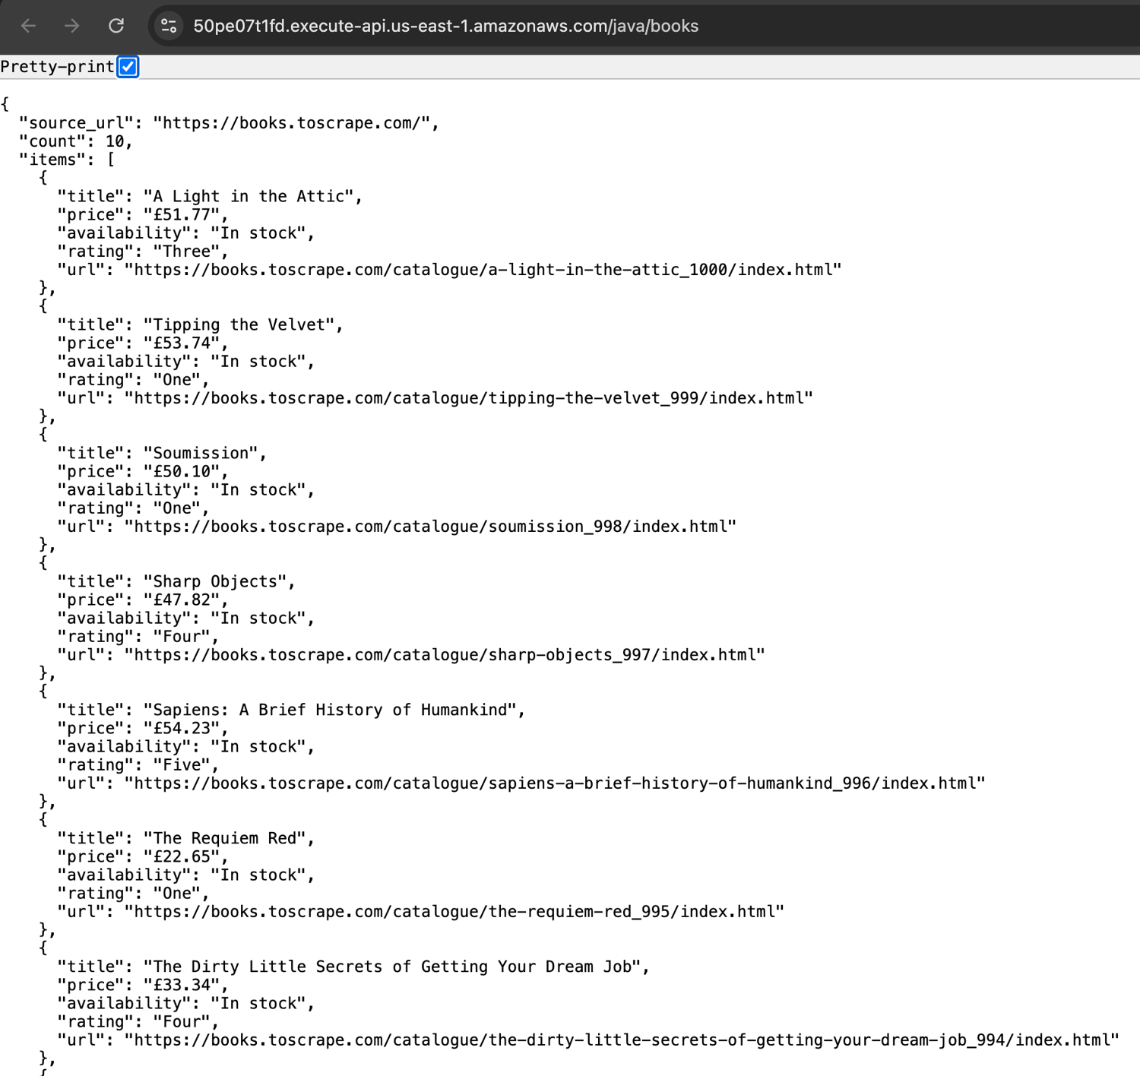Click the Sharp Objects rating "Four"

[x=182, y=637]
